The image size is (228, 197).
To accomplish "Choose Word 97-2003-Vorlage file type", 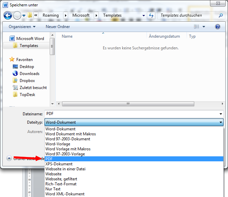I will 134,154.
